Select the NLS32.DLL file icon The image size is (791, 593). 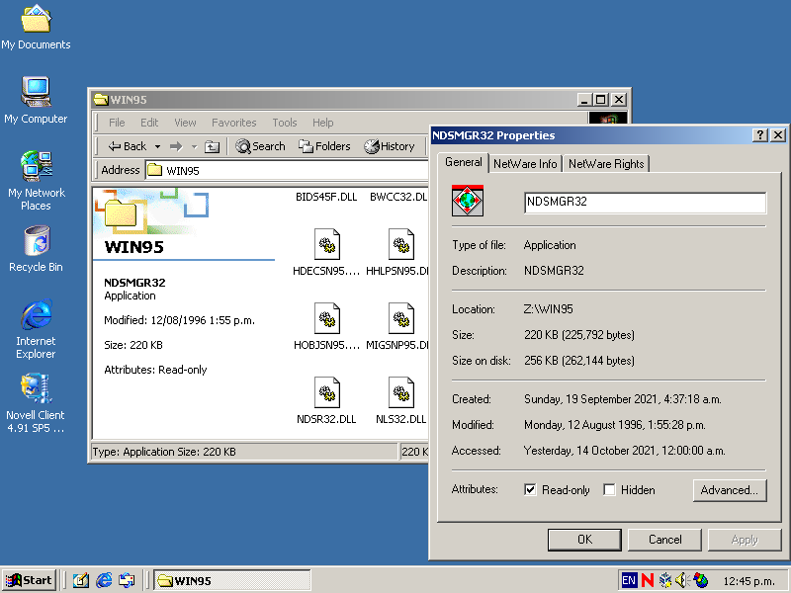coord(401,392)
